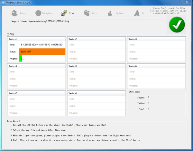Click the Device2 panel header
The height and width of the screenshot is (151, 193).
[96, 39]
